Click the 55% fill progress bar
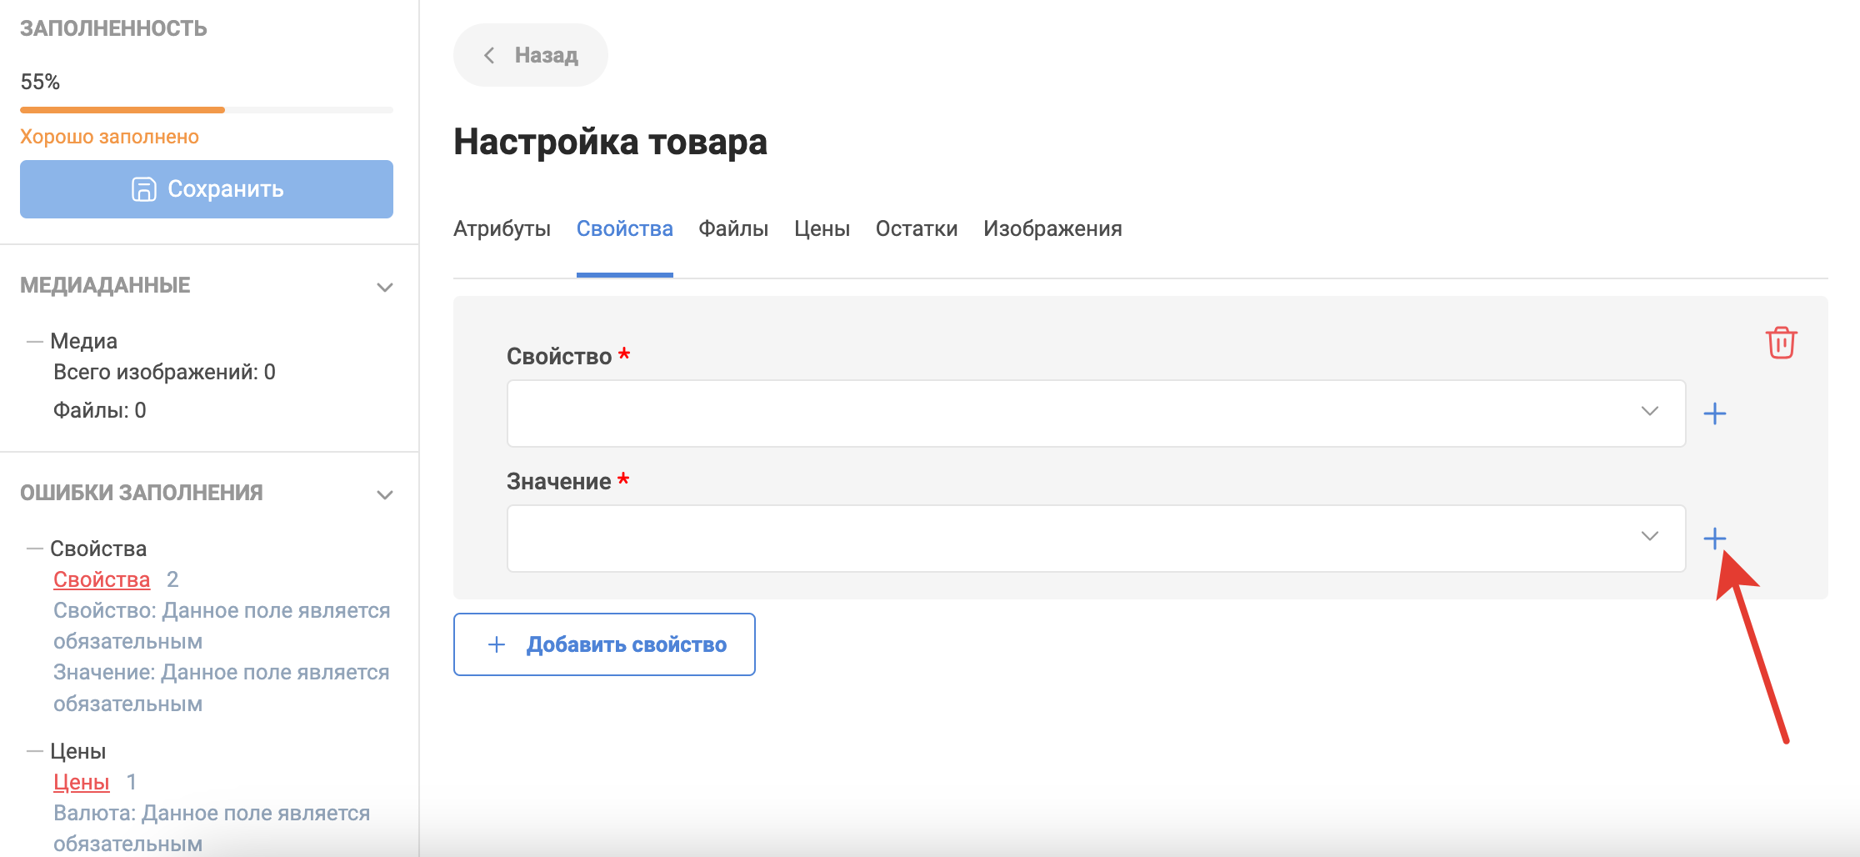The height and width of the screenshot is (857, 1860). (x=206, y=110)
